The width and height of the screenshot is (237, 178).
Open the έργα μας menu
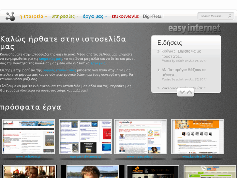[x=95, y=16]
